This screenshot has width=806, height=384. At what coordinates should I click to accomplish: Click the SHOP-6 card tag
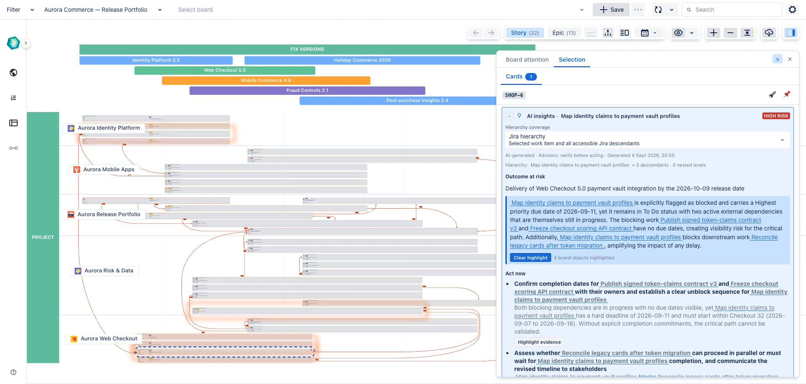514,95
